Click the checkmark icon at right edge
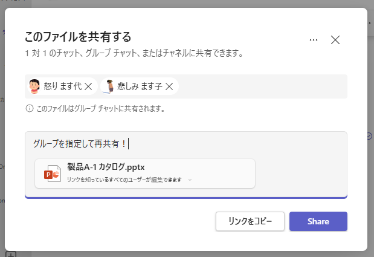 click(369, 136)
